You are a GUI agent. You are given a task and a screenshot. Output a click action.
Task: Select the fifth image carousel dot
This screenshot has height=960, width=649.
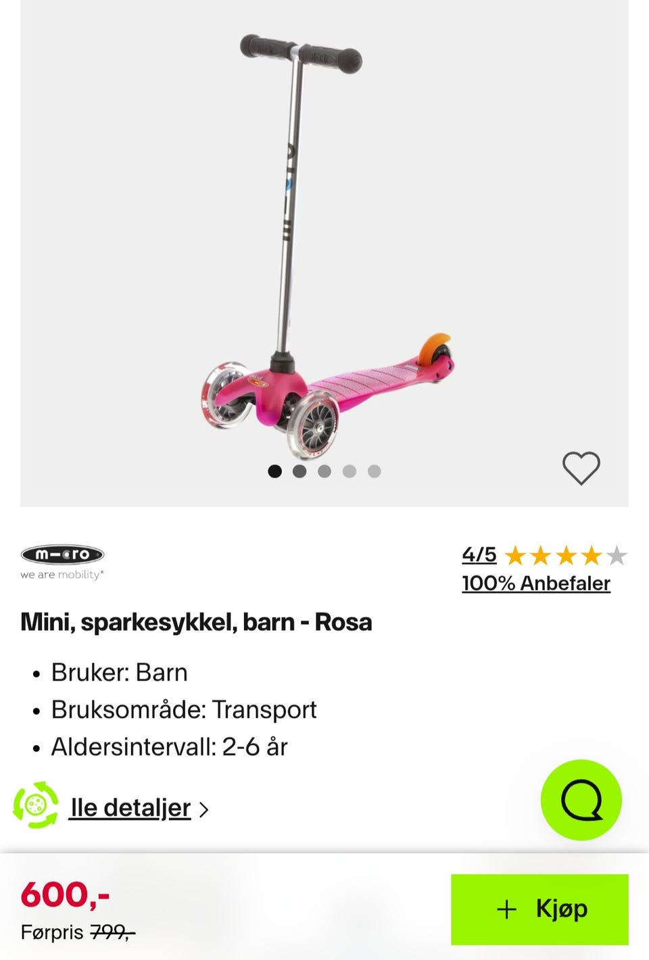[375, 471]
